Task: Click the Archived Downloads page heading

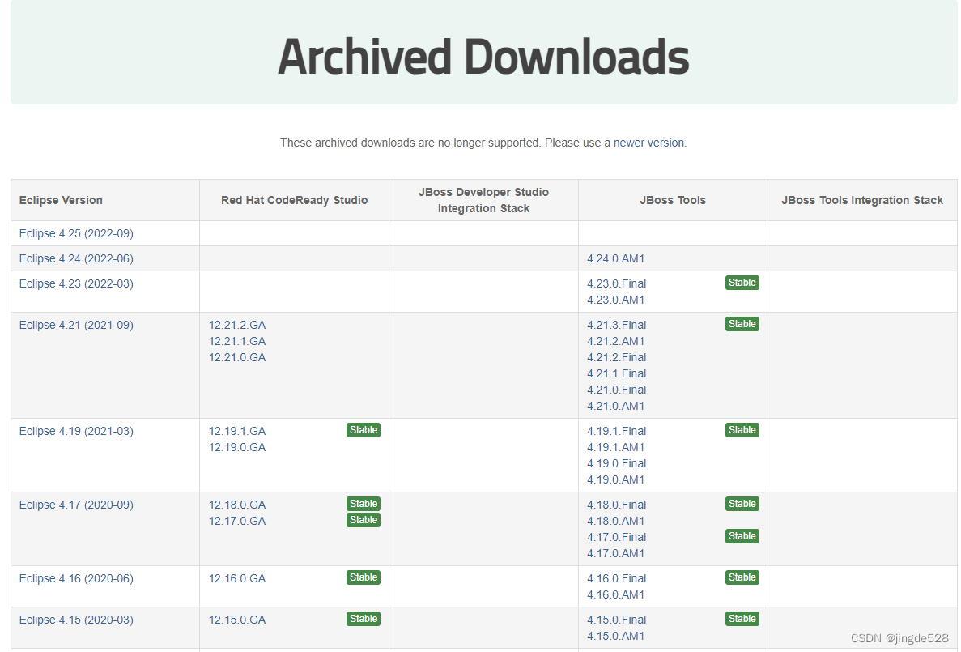Action: pos(483,57)
